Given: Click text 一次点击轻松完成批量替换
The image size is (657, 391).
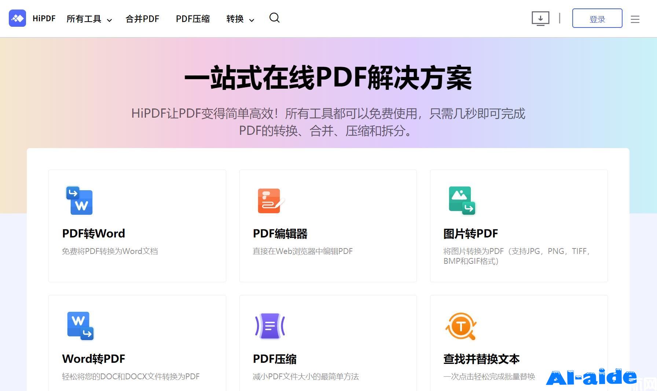Looking at the screenshot, I should pyautogui.click(x=489, y=377).
